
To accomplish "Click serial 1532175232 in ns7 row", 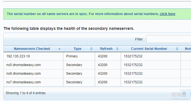I will [x=151, y=82].
